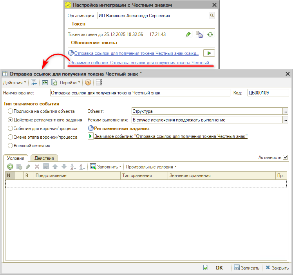Click the help question mark icon
The height and width of the screenshot is (275, 293).
pos(88,82)
